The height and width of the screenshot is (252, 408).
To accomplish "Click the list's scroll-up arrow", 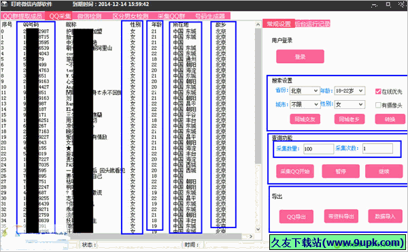I will [258, 25].
